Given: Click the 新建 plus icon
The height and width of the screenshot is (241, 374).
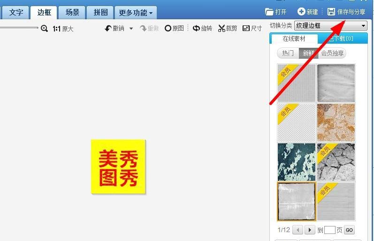Looking at the screenshot, I should [301, 11].
